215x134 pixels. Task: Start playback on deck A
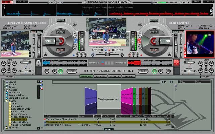point(61,71)
